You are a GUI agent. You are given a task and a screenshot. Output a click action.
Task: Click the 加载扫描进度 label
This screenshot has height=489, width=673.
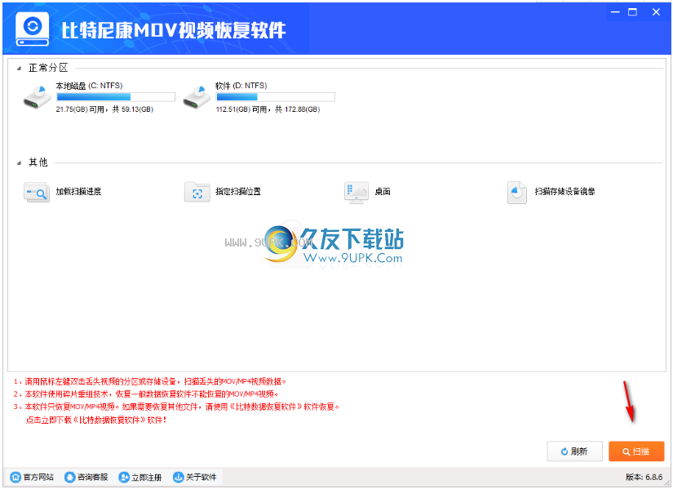click(x=78, y=192)
